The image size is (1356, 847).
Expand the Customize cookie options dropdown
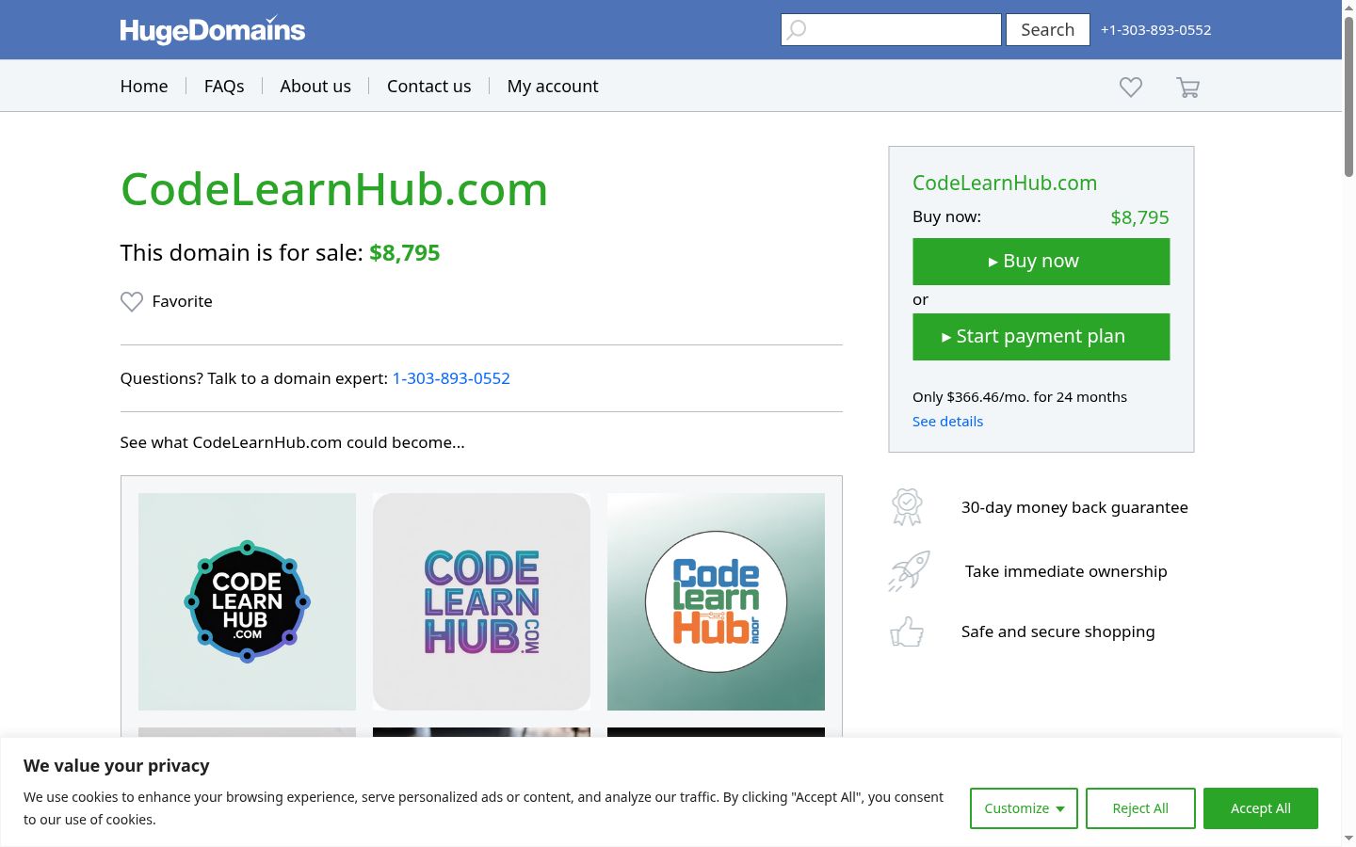(1024, 808)
